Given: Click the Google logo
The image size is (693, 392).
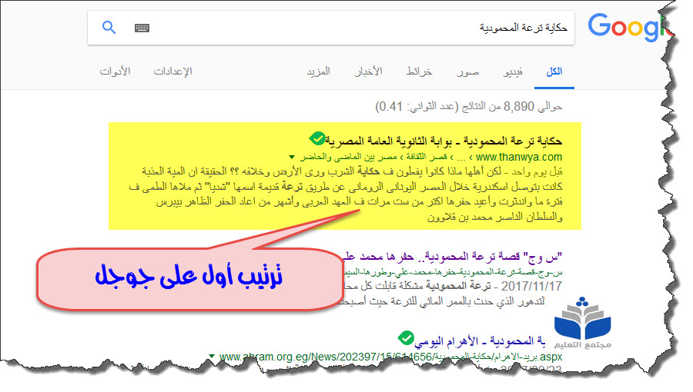Looking at the screenshot, I should point(624,28).
